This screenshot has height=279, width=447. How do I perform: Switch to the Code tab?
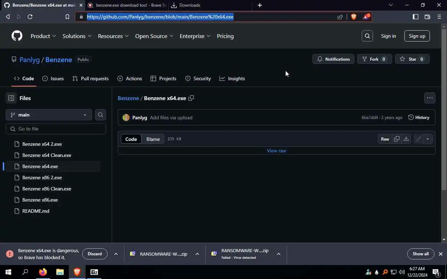tap(24, 78)
